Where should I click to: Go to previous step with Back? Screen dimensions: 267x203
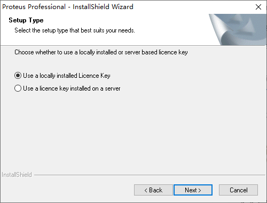click(x=153, y=190)
